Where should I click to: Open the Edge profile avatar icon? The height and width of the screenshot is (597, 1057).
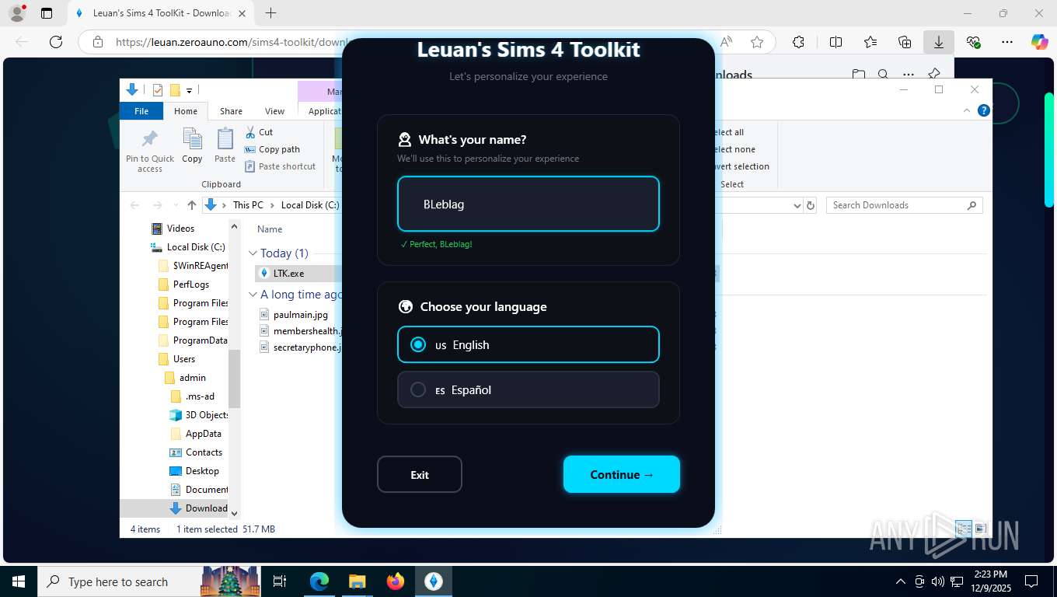pos(16,13)
